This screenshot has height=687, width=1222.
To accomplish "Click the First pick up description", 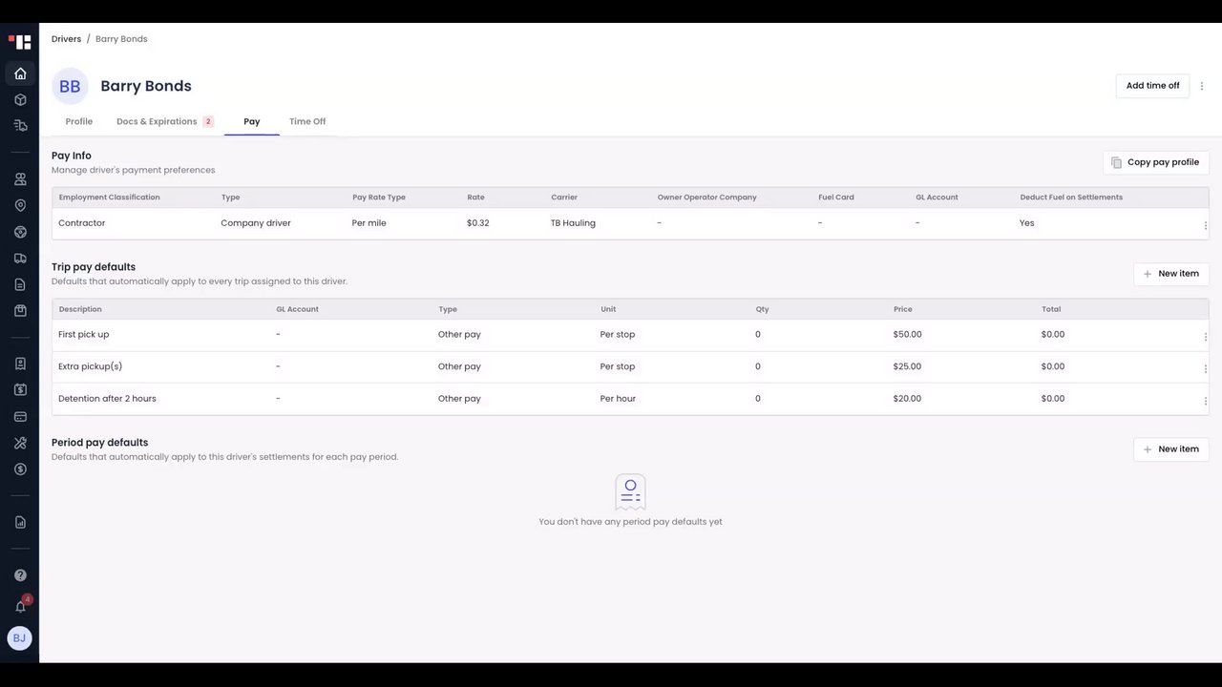I will pos(84,335).
